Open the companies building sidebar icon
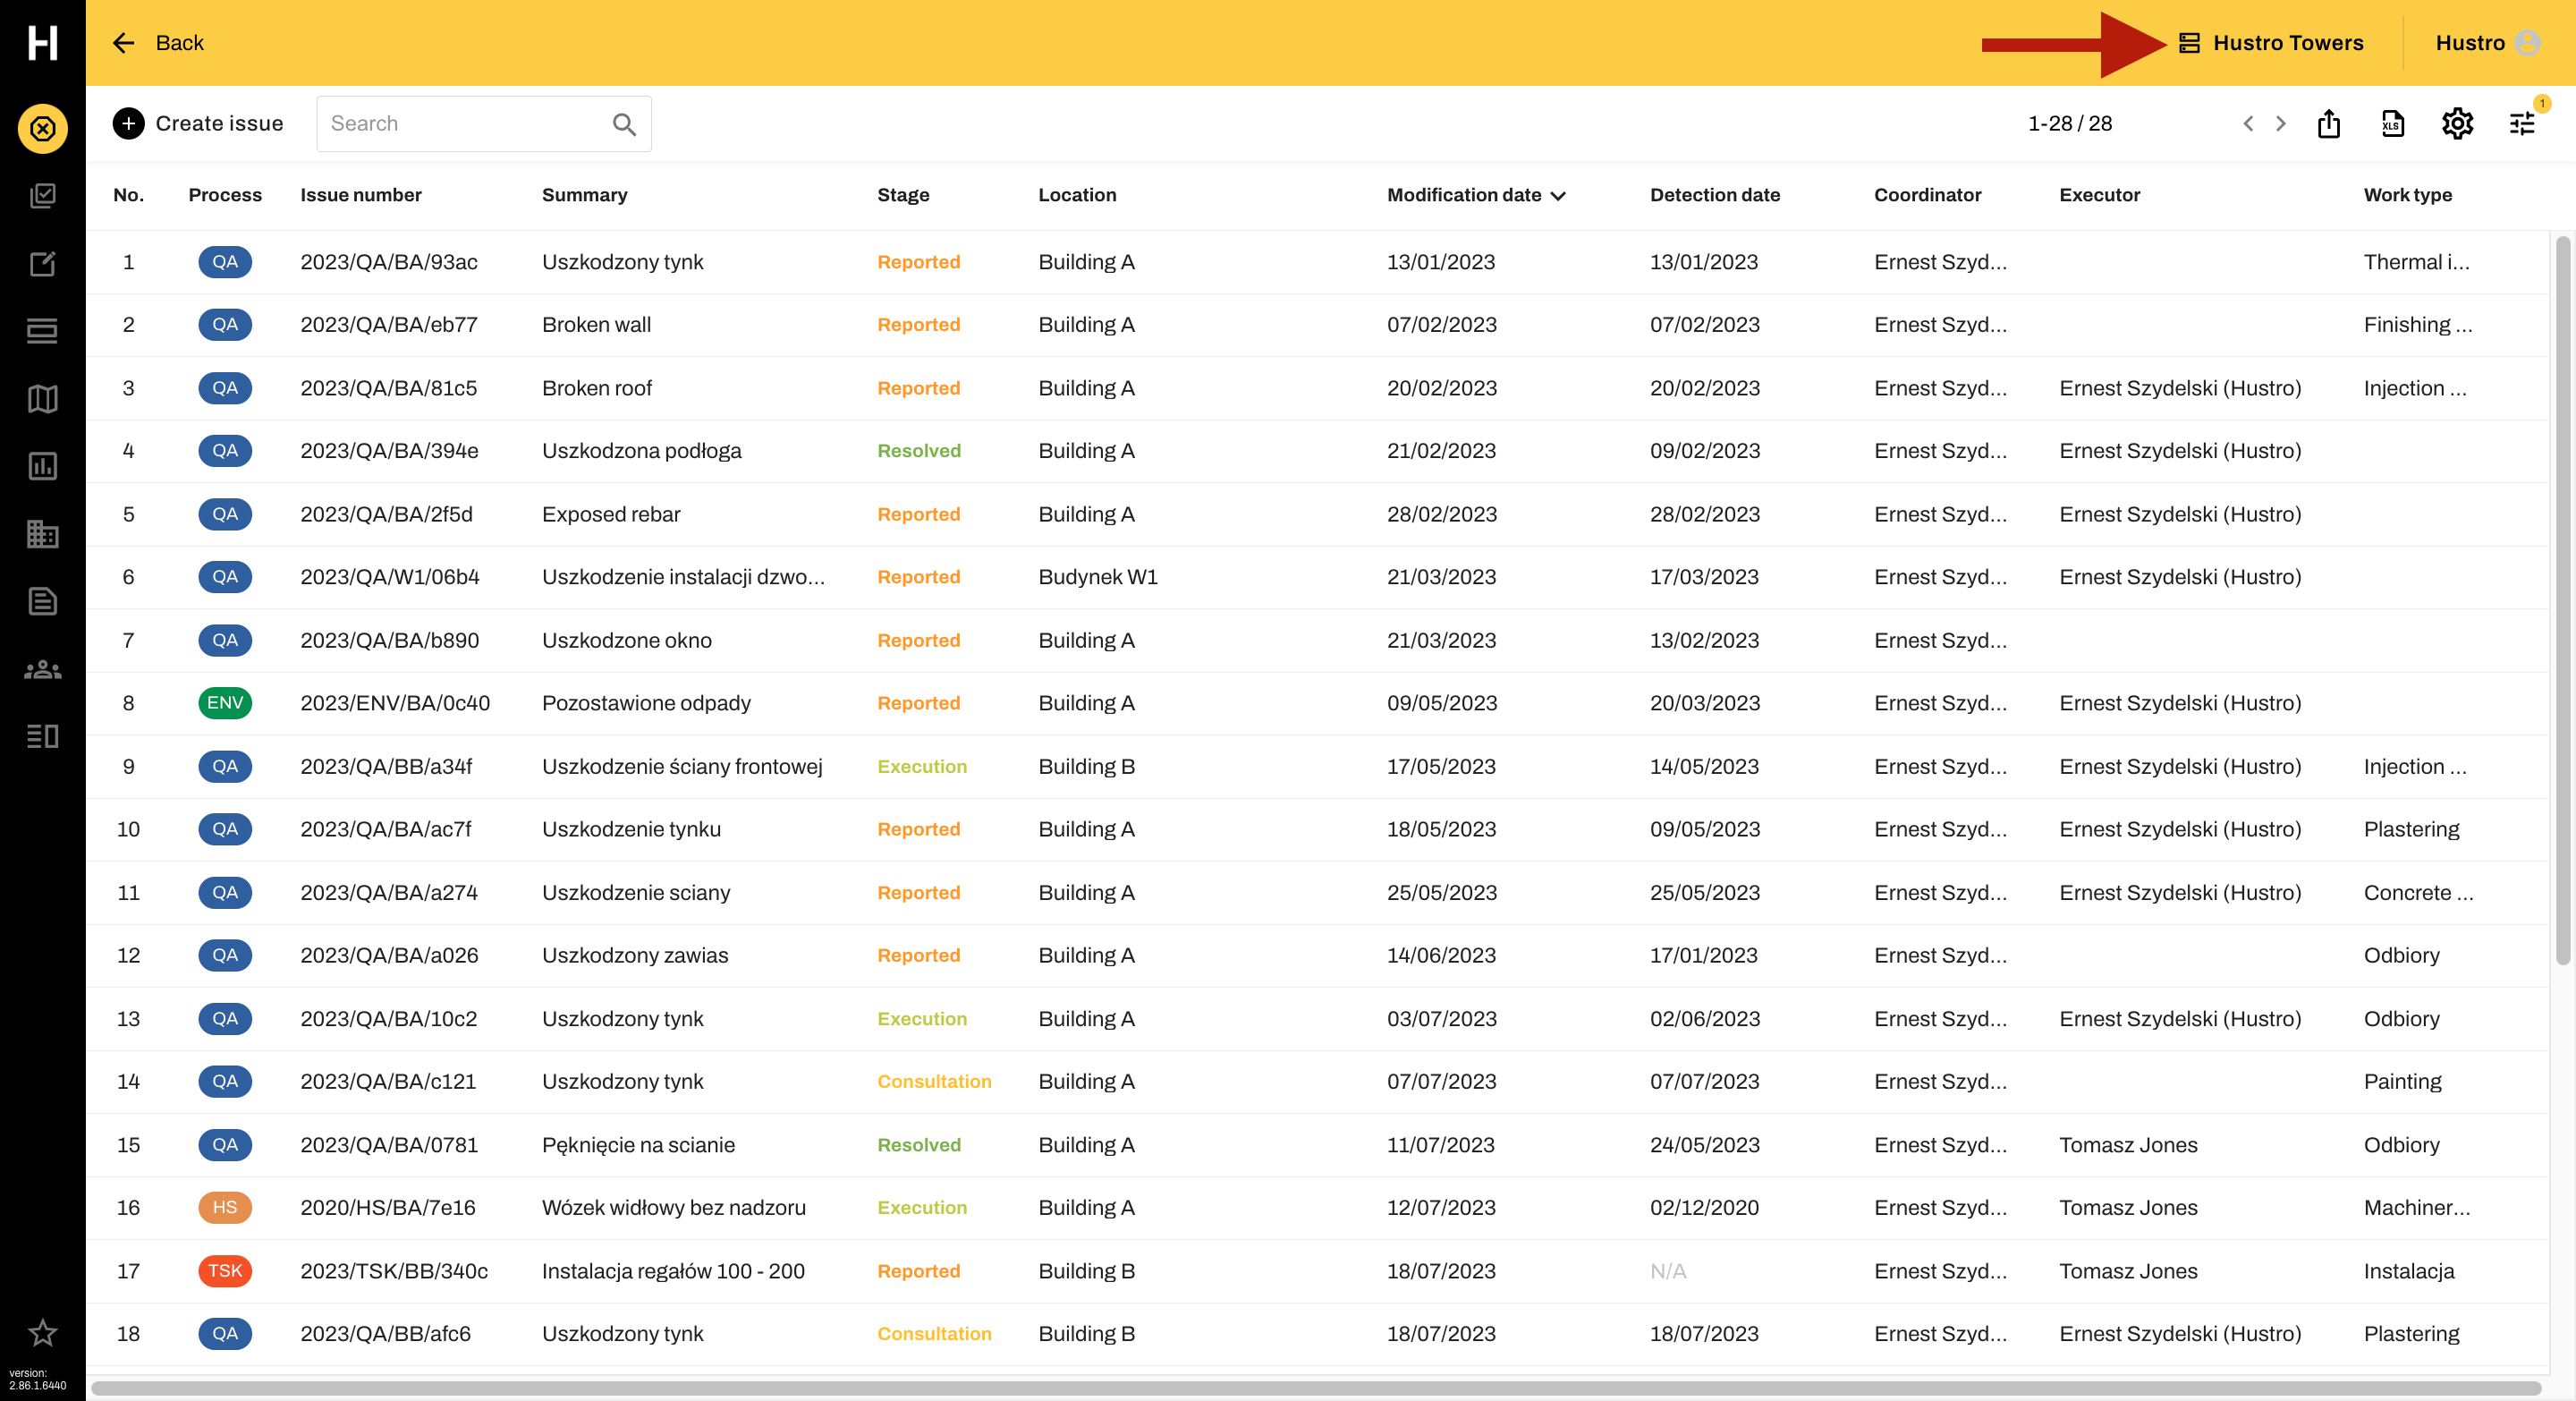This screenshot has width=2576, height=1401. click(42, 534)
